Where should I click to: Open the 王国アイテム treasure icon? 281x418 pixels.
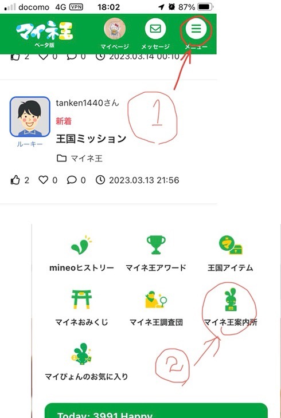231,245
